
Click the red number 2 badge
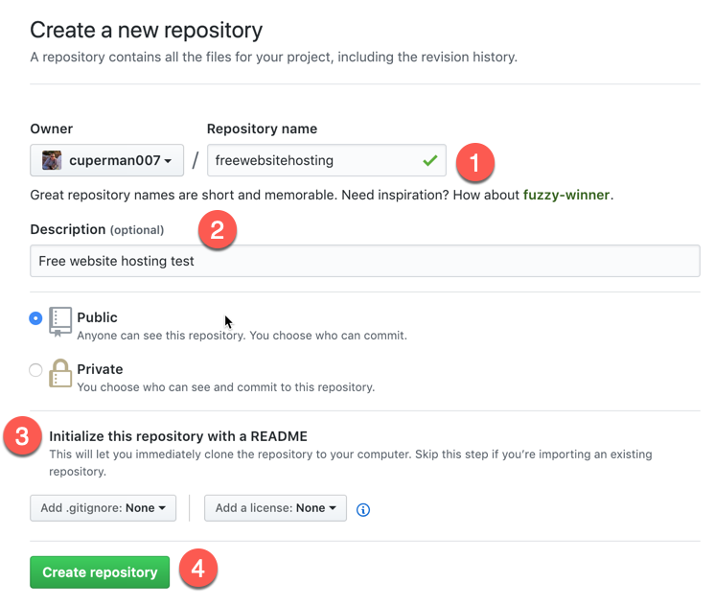coord(217,230)
